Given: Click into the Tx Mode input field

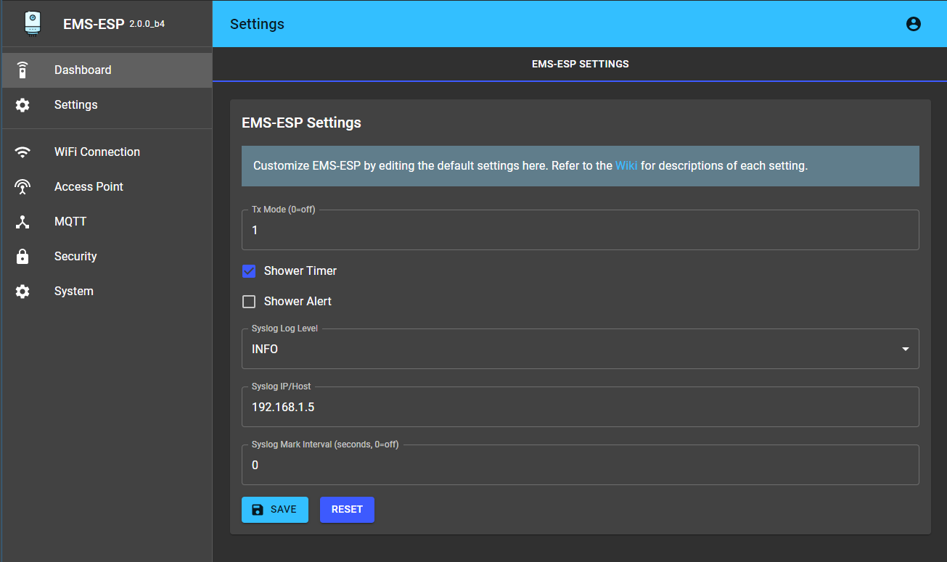Looking at the screenshot, I should pos(579,231).
